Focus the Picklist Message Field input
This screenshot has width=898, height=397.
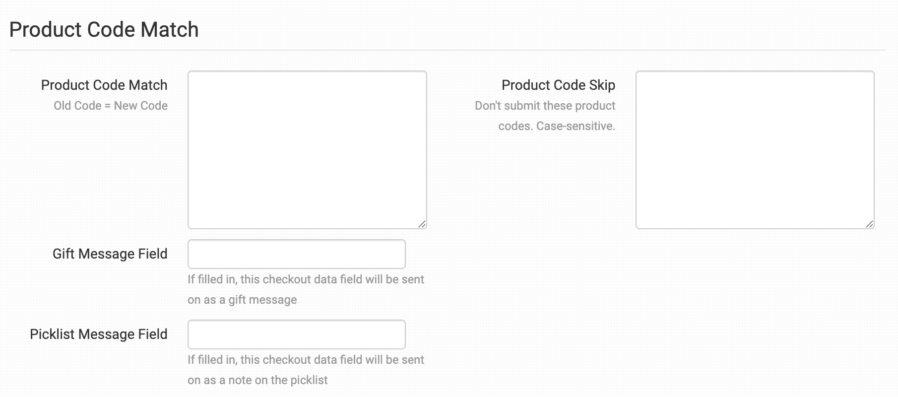pos(296,334)
